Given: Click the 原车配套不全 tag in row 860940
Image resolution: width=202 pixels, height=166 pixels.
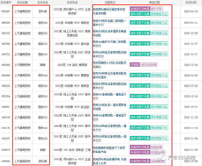Looking at the screenshot, I should (159, 44).
